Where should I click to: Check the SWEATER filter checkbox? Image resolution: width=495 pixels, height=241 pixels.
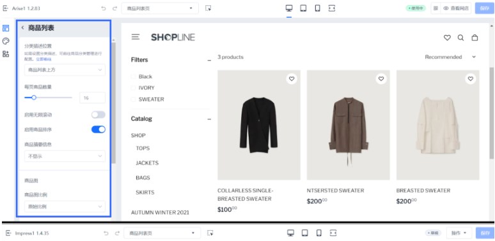click(x=133, y=99)
